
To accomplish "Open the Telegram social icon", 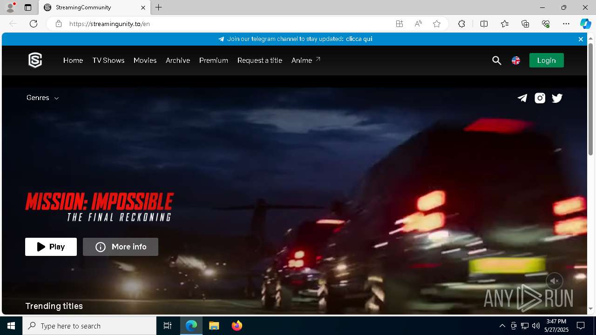I will tap(522, 98).
